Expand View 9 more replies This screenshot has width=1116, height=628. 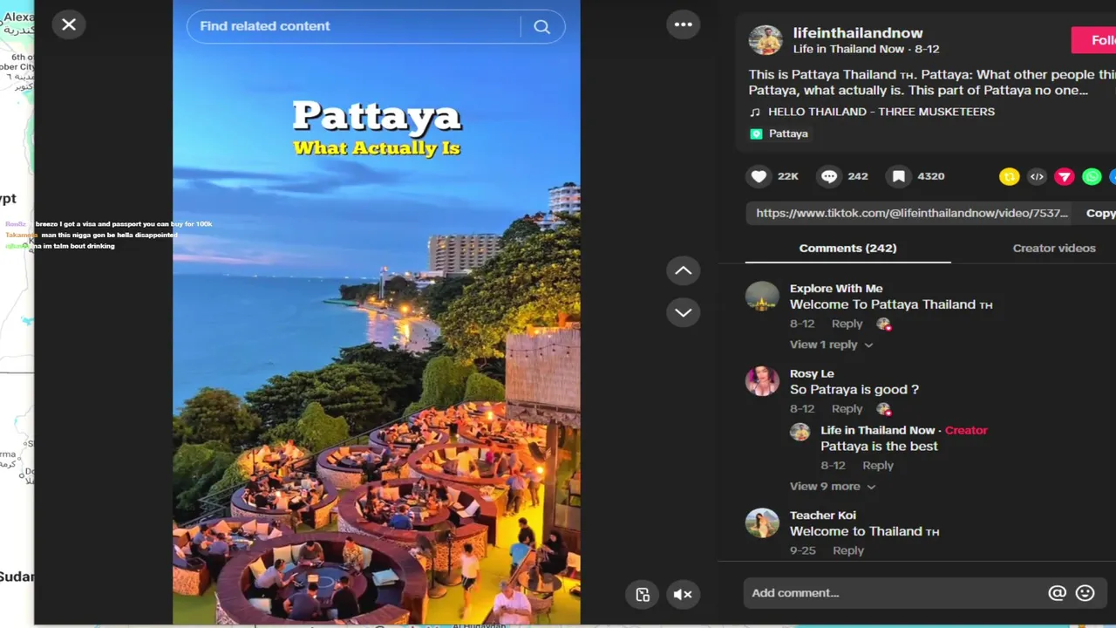(x=833, y=487)
